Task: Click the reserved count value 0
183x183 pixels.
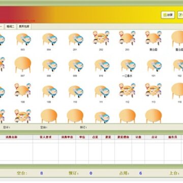Action: [x=91, y=173]
